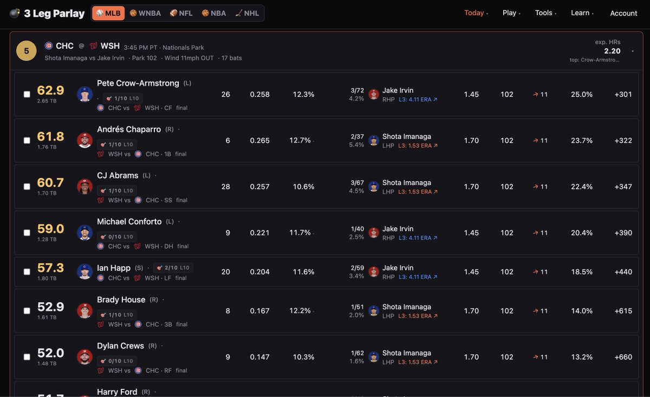
Task: Click the wind arrow icon in Chaparro row
Action: pyautogui.click(x=535, y=140)
